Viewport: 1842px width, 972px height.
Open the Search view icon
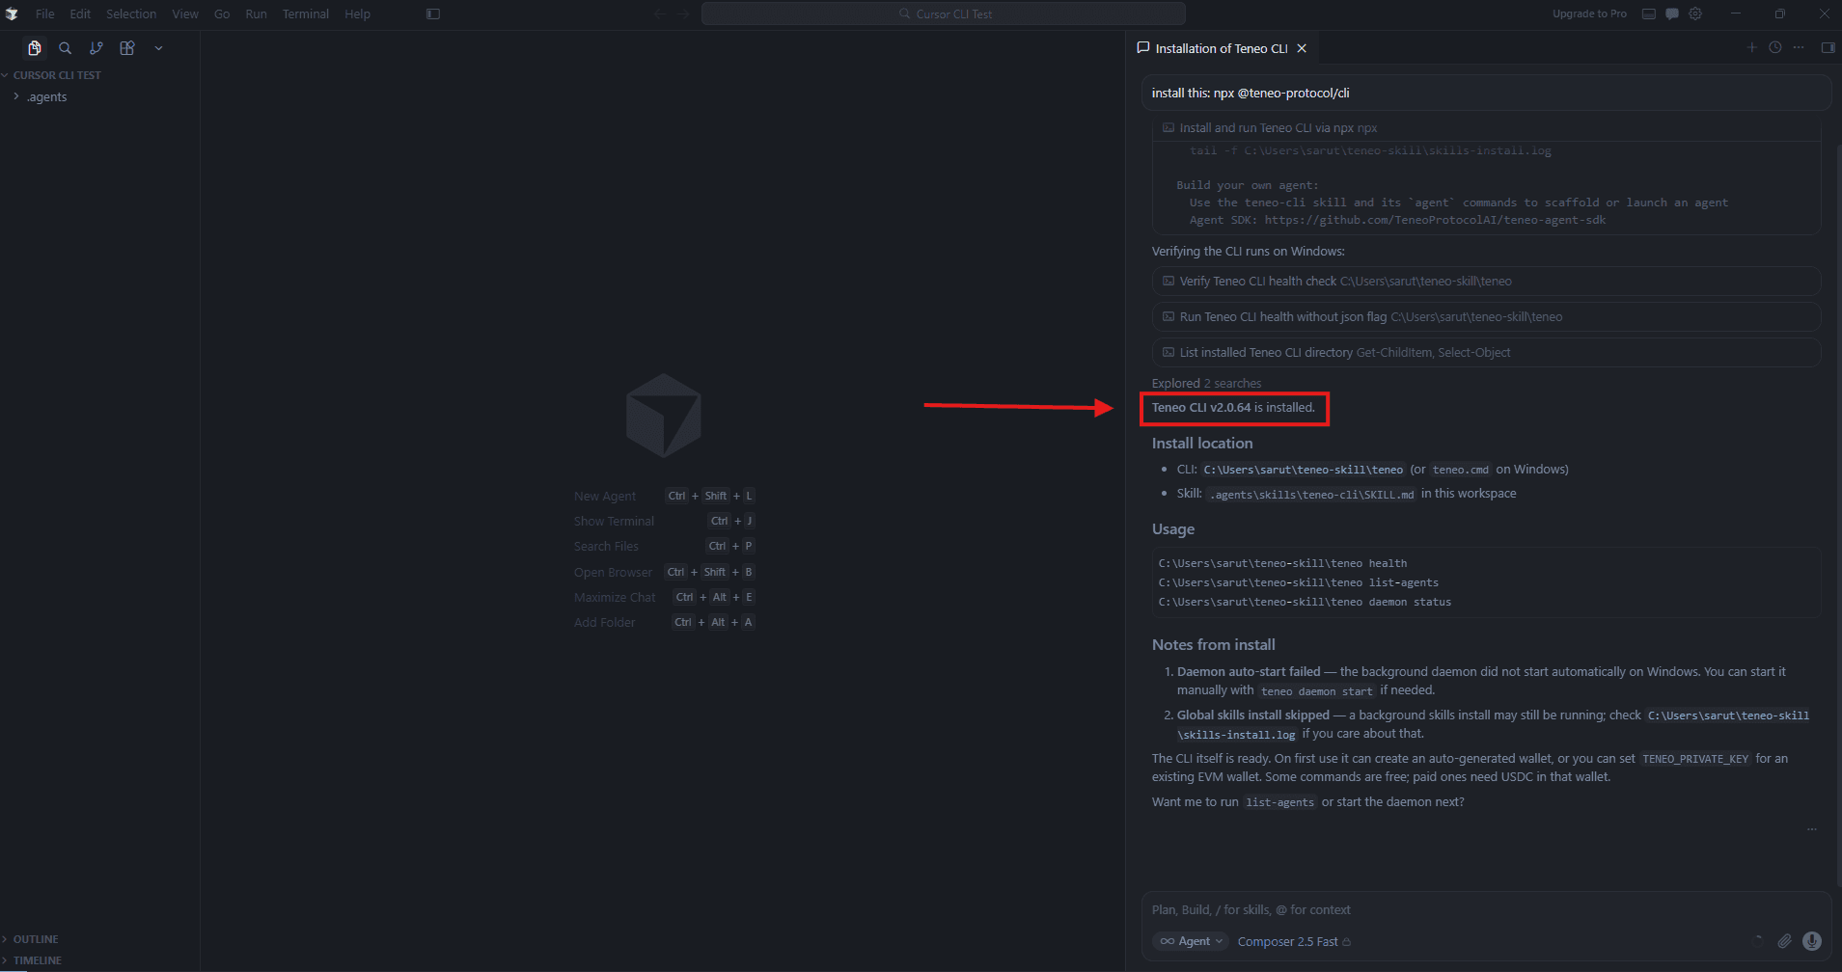pos(66,48)
